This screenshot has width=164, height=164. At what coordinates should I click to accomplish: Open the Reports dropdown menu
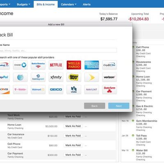tap(5, 5)
